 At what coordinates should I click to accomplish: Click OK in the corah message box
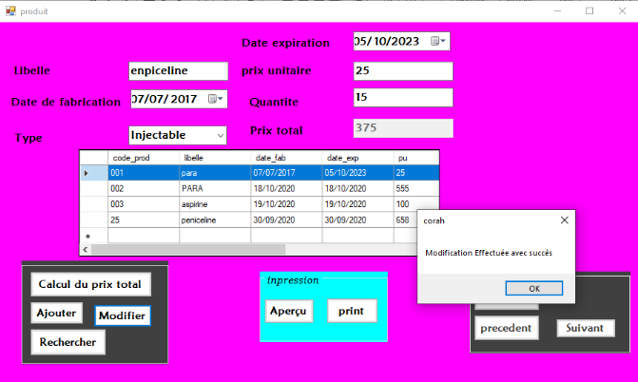(533, 289)
